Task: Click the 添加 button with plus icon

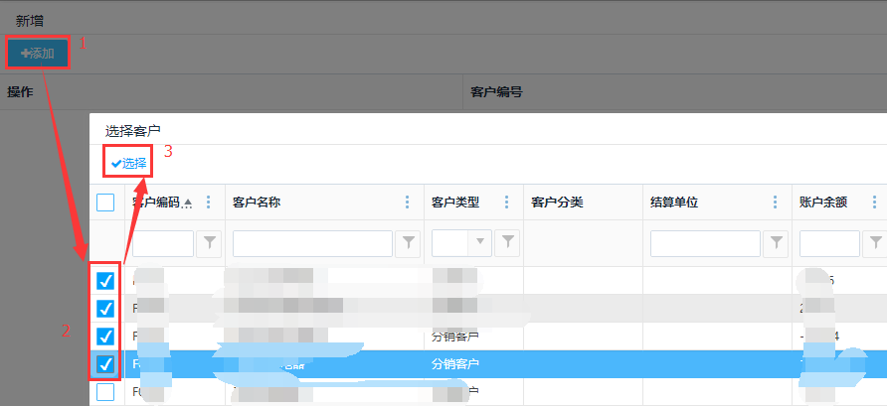Action: point(38,54)
